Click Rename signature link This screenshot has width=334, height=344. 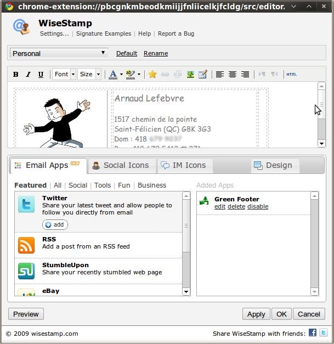coord(156,53)
